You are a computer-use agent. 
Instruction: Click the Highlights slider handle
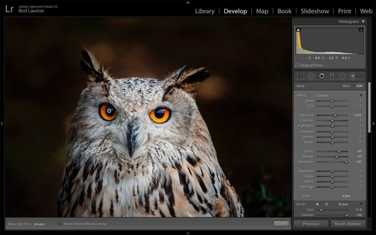pos(332,126)
